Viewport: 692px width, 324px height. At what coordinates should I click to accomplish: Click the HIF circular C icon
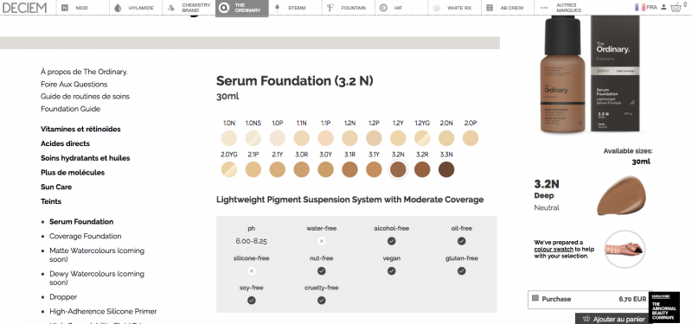click(x=383, y=8)
